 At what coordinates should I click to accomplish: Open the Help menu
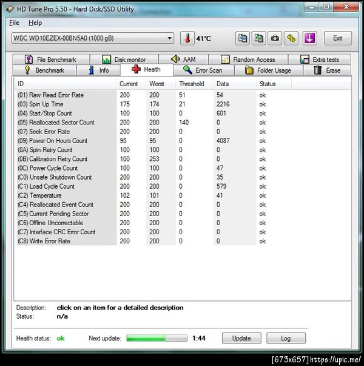(35, 23)
